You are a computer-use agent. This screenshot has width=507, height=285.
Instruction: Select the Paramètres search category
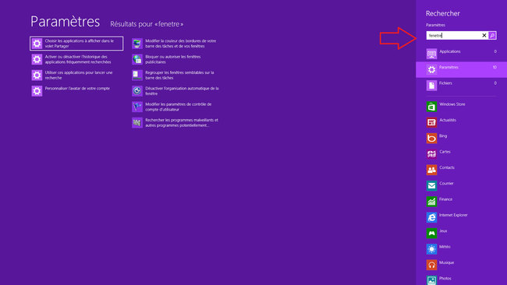(462, 69)
